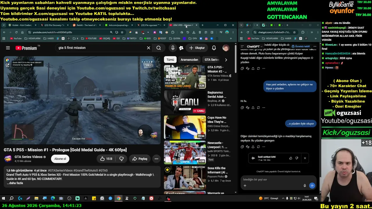This screenshot has width=372, height=209.
Task: Click the youtube.com address bar
Action: pos(68,32)
